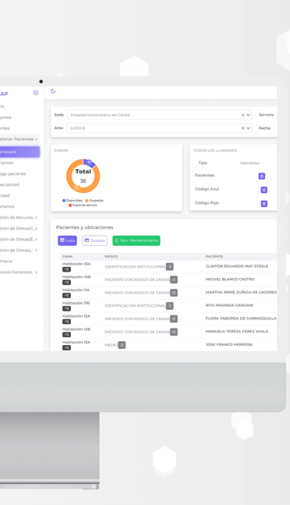290x505 pixels.
Task: Open risk details icon for Habitación 11B
Action: pyautogui.click(x=170, y=306)
